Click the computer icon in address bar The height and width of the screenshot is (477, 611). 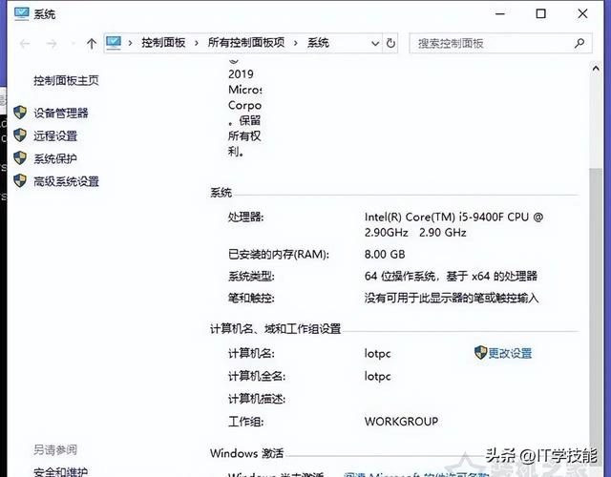tap(114, 42)
